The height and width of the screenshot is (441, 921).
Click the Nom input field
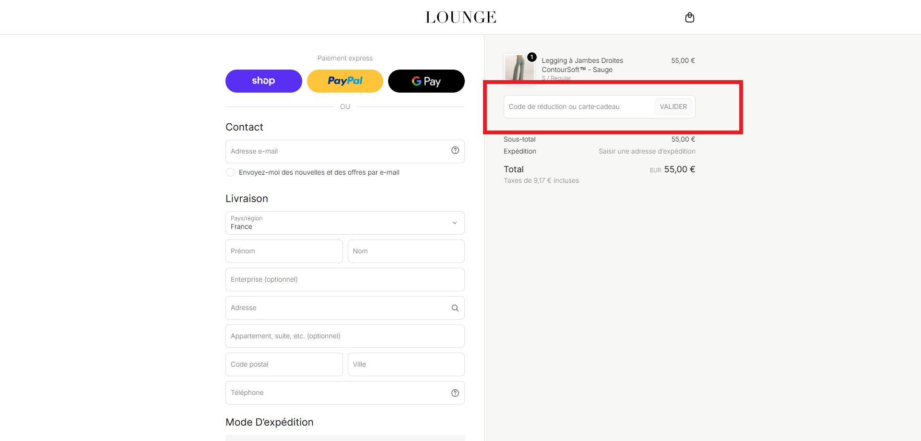406,251
